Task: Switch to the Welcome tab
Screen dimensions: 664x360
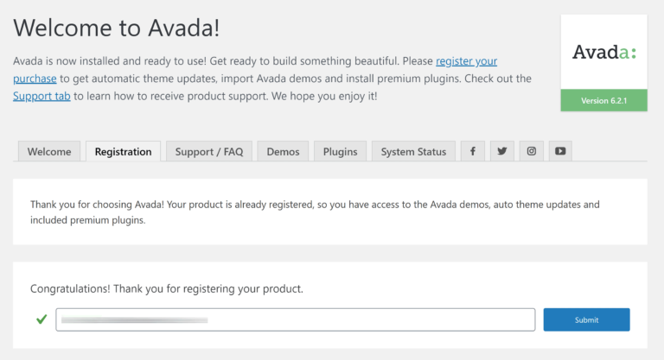Action: coord(49,152)
